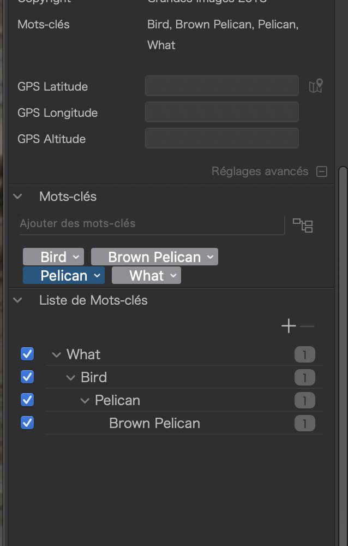
Task: Add a new keyword with plus icon
Action: pos(289,326)
